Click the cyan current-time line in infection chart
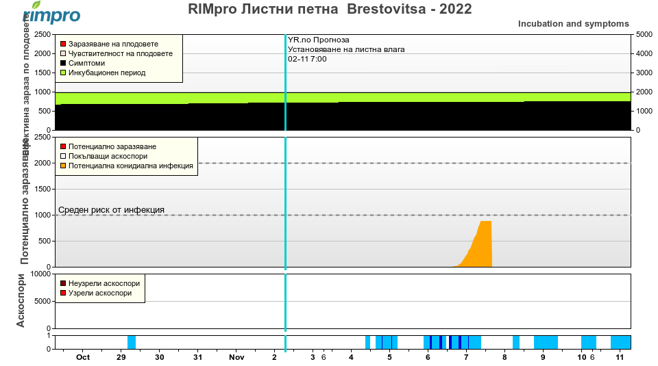Image resolution: width=658 pixels, height=366 pixels. pyautogui.click(x=285, y=202)
